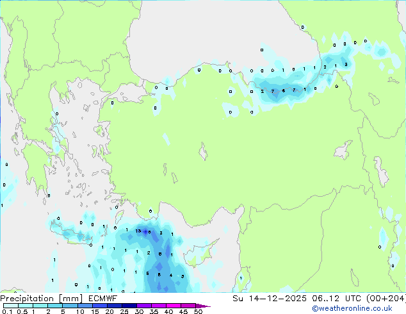Pick the 10–15 mm legend color swatch
This screenshot has width=406, height=314.
[85, 306]
